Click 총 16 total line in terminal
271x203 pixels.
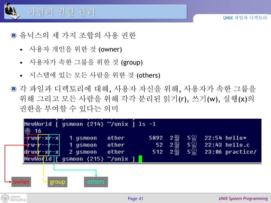point(33,131)
